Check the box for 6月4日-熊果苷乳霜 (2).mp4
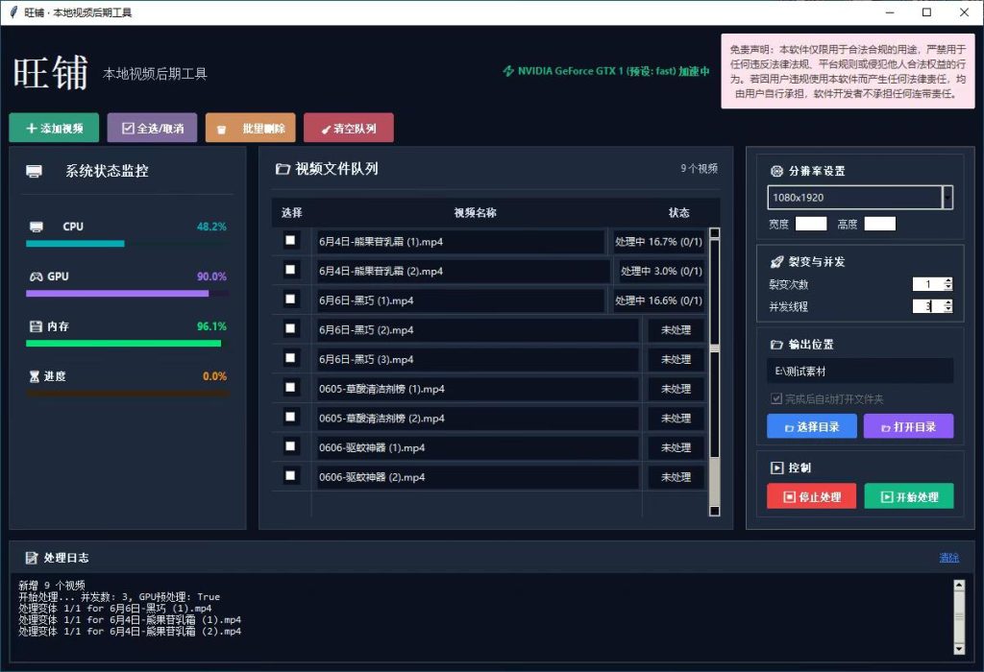This screenshot has height=672, width=984. coord(290,270)
